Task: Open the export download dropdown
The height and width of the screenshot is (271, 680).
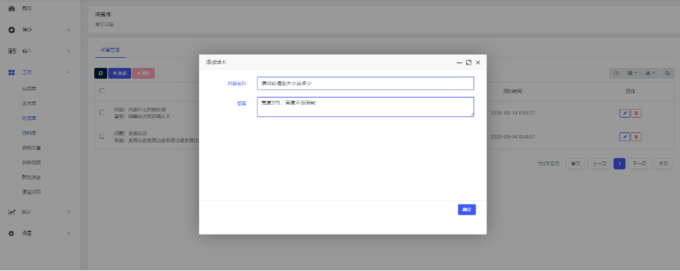Action: (x=650, y=73)
